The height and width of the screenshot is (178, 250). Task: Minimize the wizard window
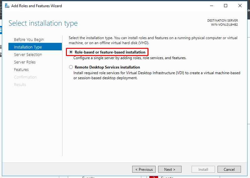click(212, 6)
